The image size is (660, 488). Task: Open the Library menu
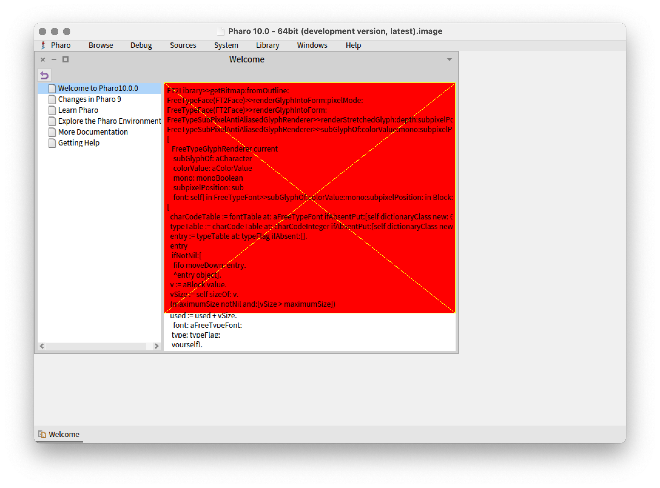[267, 45]
